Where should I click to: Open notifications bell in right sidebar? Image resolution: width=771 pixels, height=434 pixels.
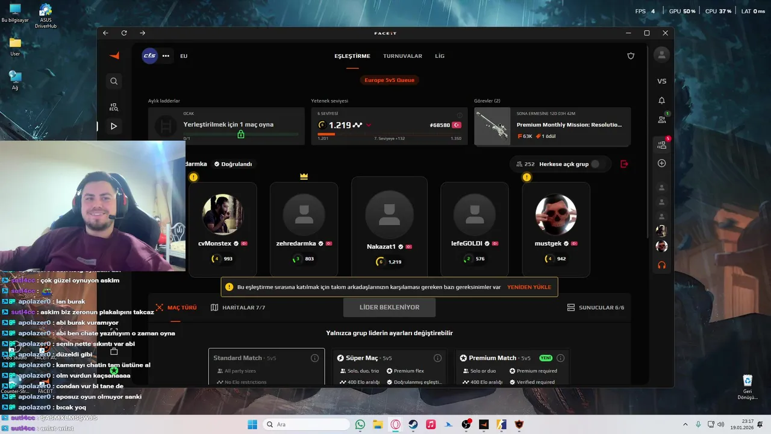661,101
